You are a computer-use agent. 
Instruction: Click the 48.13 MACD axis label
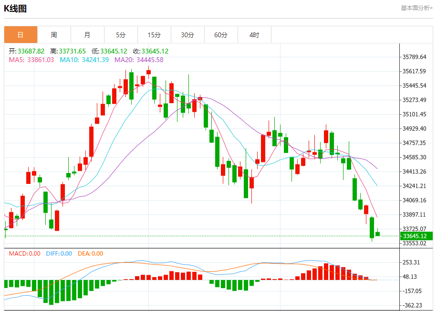coord(410,277)
